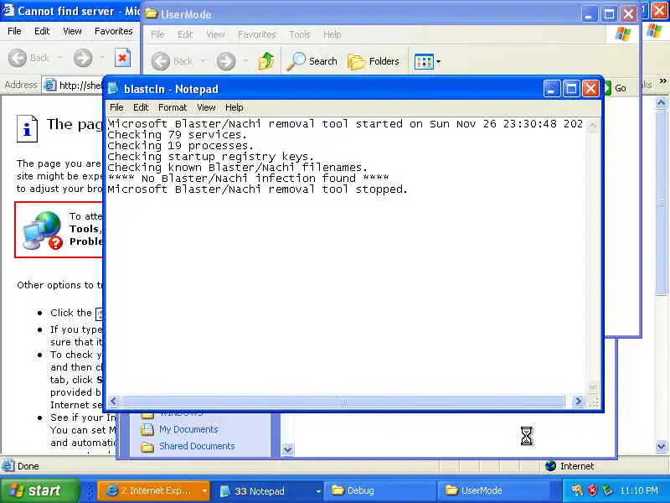Open Favorites menu in UserMode window
Screen dimensions: 670x503
point(257,34)
